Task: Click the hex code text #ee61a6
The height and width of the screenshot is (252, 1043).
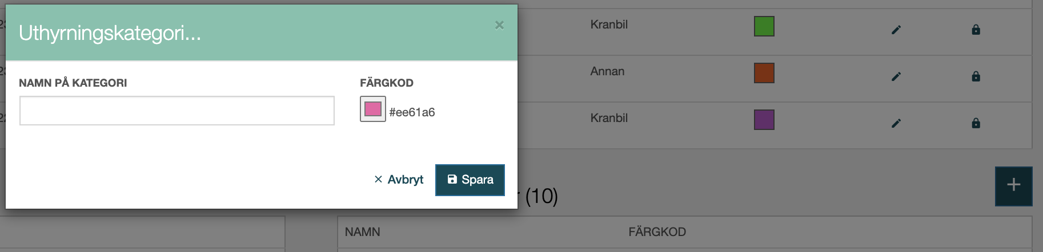Action: pyautogui.click(x=412, y=112)
